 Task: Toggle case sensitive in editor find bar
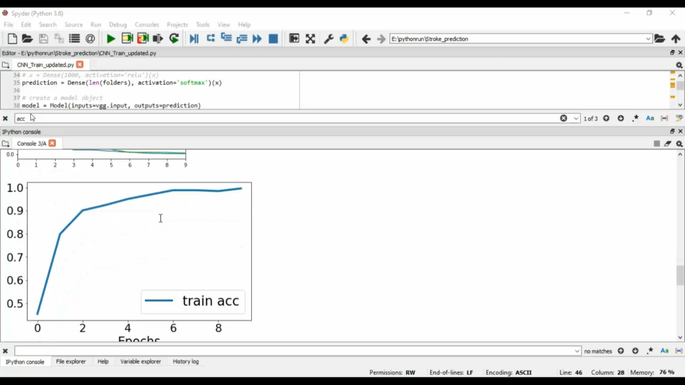[x=650, y=118]
